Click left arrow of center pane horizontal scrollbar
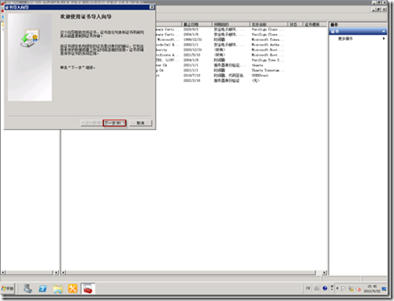The image size is (394, 301). click(x=63, y=273)
